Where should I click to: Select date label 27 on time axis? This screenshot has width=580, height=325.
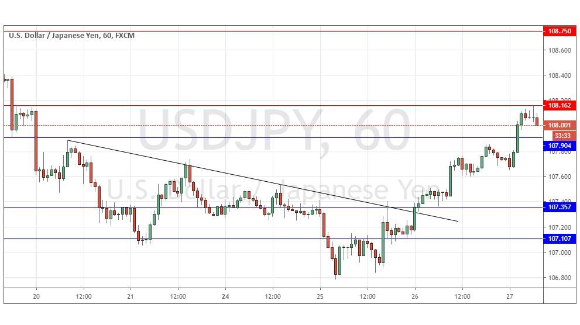pyautogui.click(x=509, y=296)
